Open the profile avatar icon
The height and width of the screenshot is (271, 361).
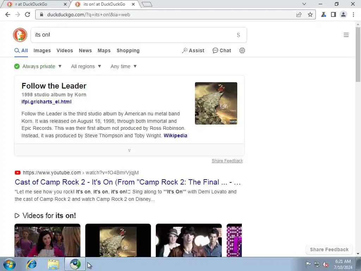pos(343,14)
